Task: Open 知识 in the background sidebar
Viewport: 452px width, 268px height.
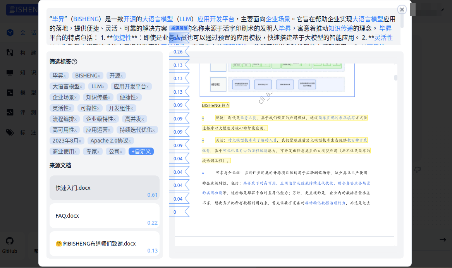Action: (22, 73)
